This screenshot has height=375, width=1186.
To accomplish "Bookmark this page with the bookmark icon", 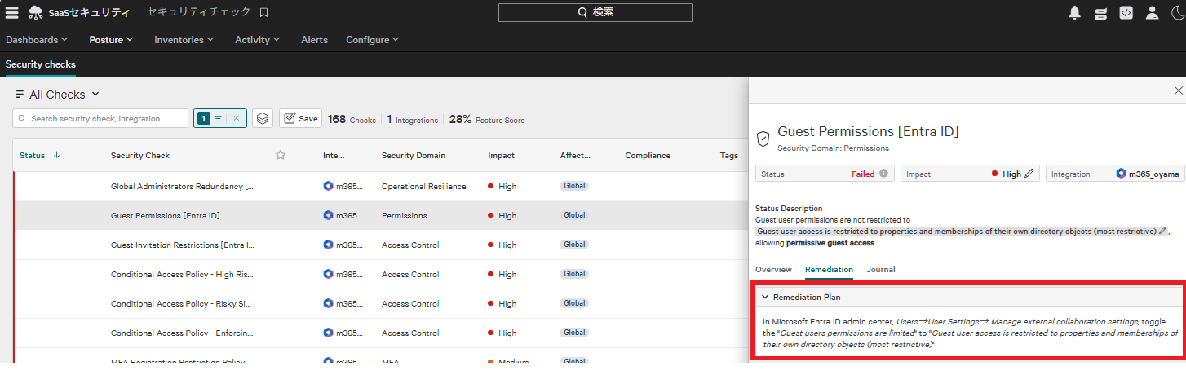I will [x=263, y=12].
